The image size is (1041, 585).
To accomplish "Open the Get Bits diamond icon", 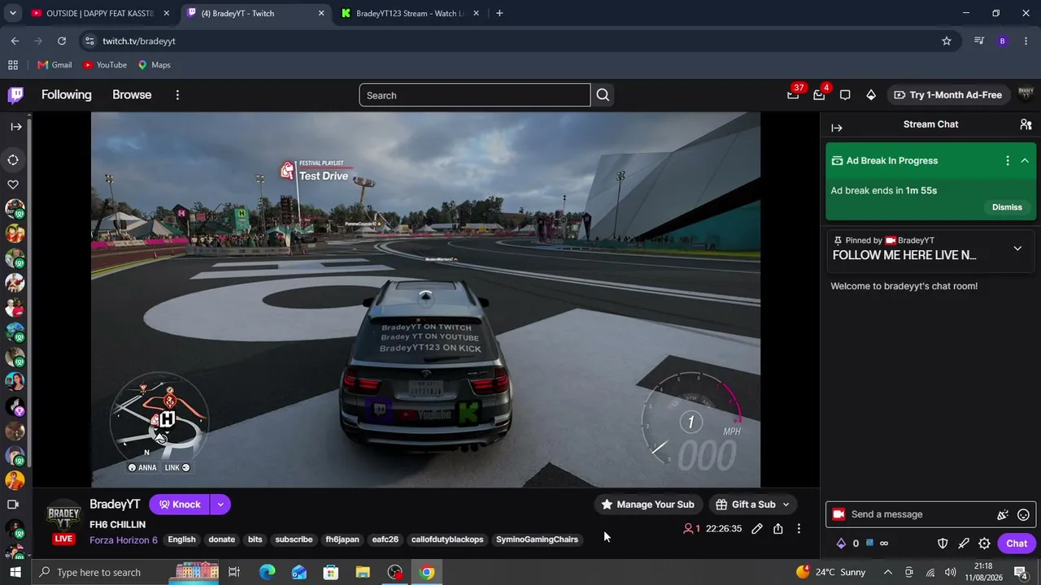I will (871, 95).
